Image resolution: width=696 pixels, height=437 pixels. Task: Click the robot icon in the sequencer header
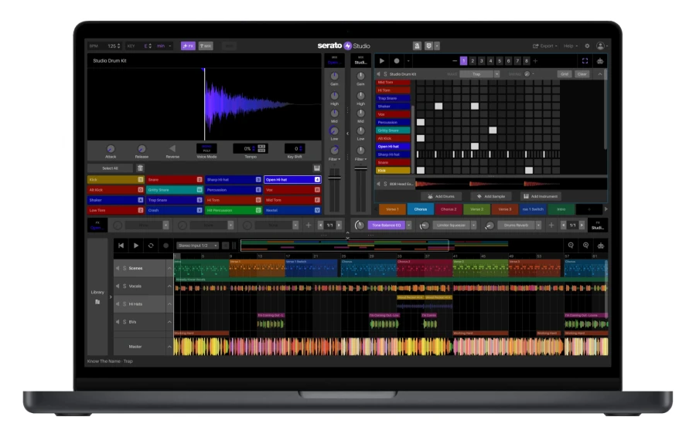[x=600, y=61]
